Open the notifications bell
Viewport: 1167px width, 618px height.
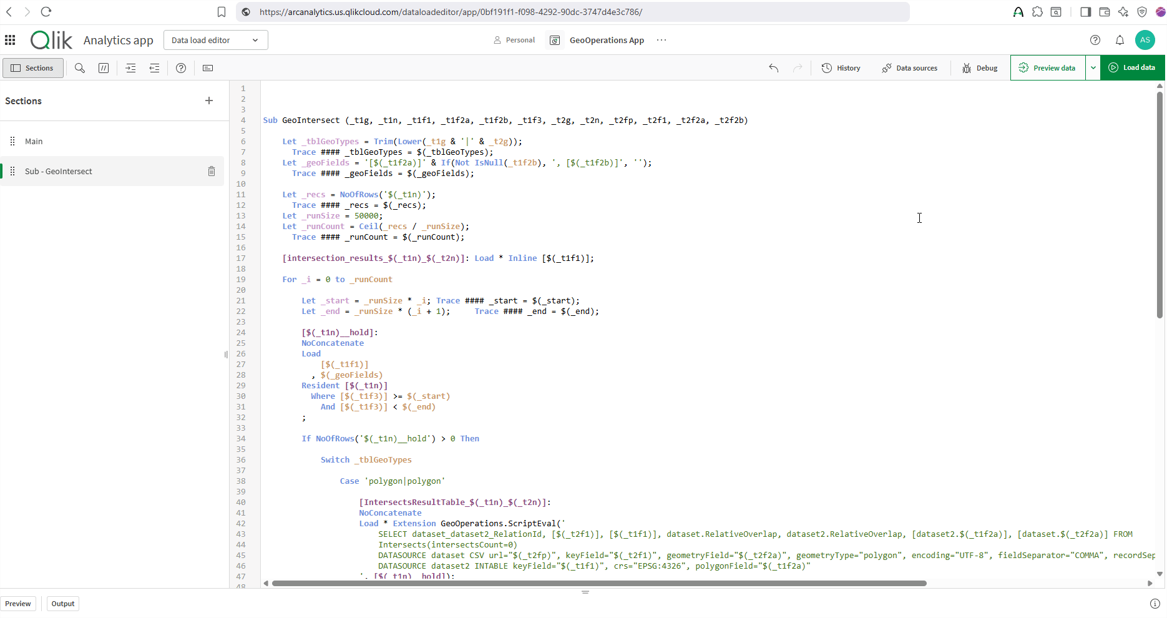[x=1120, y=40]
